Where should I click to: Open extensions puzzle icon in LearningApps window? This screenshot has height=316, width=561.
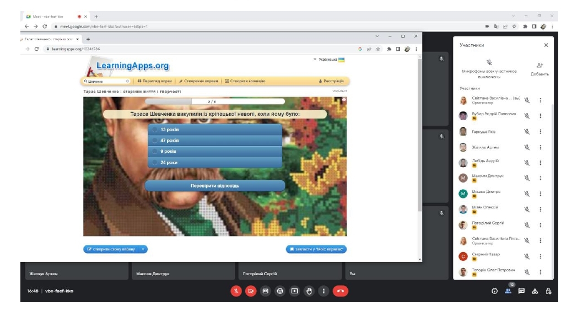tap(389, 49)
